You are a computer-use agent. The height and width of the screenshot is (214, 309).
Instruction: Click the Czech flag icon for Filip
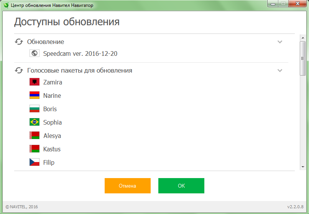pyautogui.click(x=35, y=162)
